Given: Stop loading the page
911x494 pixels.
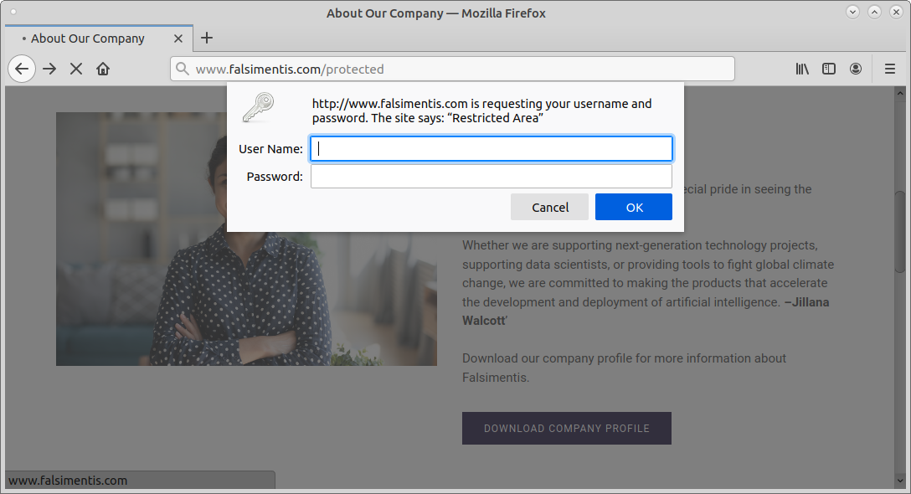Looking at the screenshot, I should click(76, 69).
